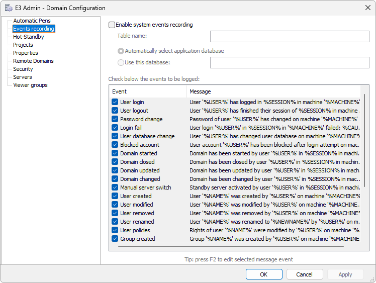Toggle Blocked account event checkbox

coord(115,145)
